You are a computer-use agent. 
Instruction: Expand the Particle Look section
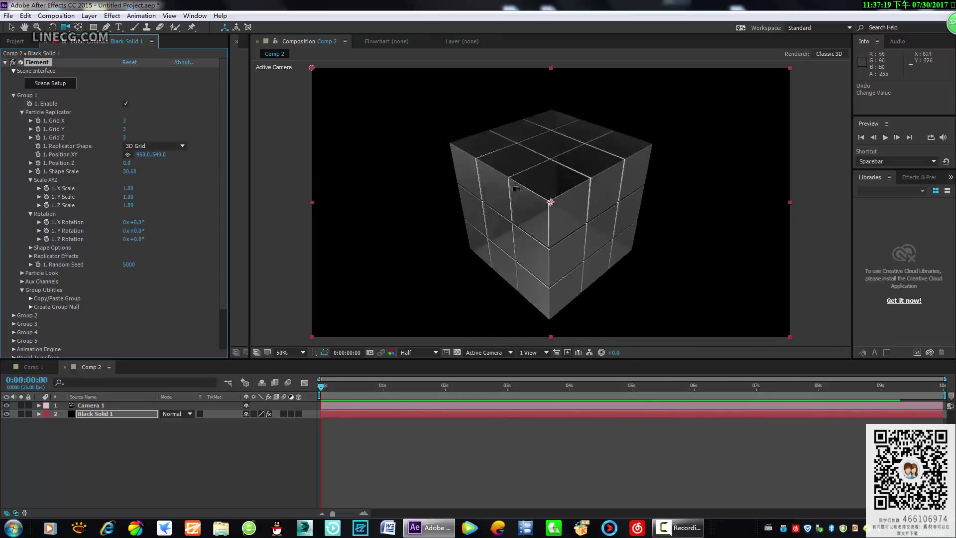click(x=22, y=273)
